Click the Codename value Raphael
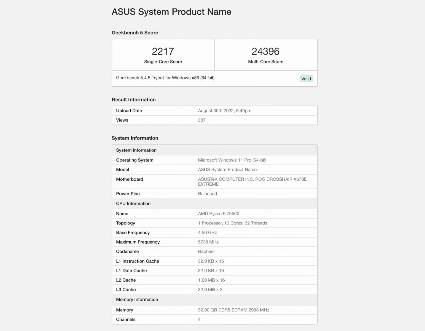The height and width of the screenshot is (331, 425). click(206, 251)
